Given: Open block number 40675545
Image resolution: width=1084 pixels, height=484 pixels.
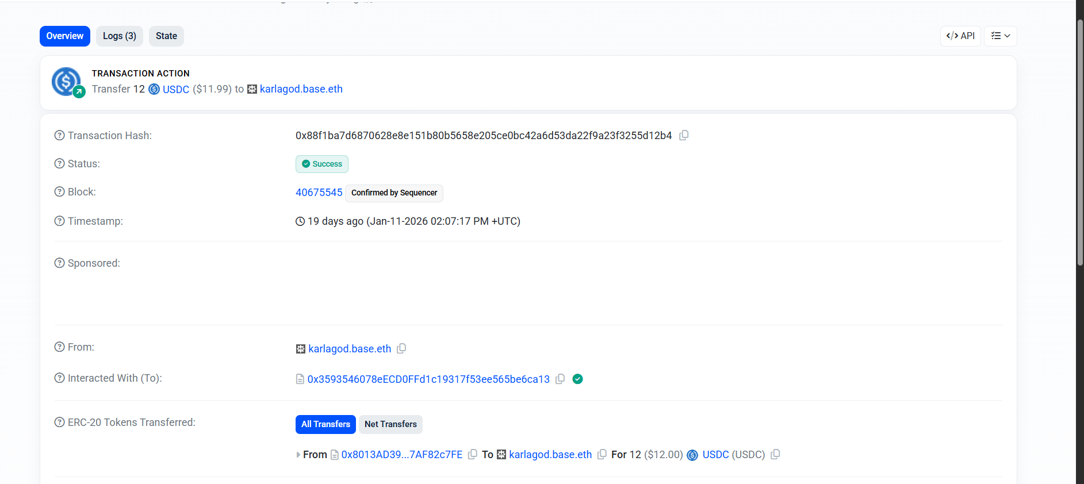Looking at the screenshot, I should click(x=319, y=193).
